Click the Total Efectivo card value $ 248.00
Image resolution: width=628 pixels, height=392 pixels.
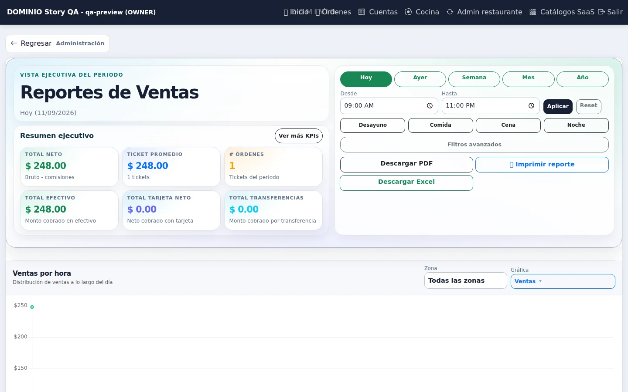point(46,210)
